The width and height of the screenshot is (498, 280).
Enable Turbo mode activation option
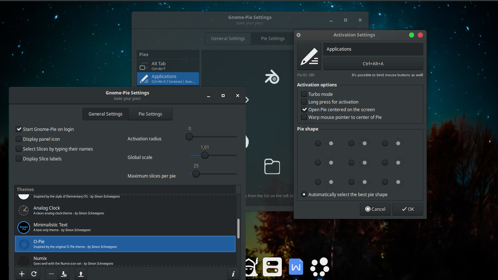click(x=304, y=94)
